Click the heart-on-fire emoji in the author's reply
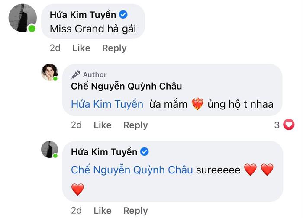This screenshot has height=218, width=303. coord(197,104)
